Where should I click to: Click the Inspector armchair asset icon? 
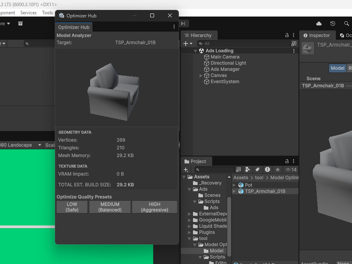(x=308, y=48)
